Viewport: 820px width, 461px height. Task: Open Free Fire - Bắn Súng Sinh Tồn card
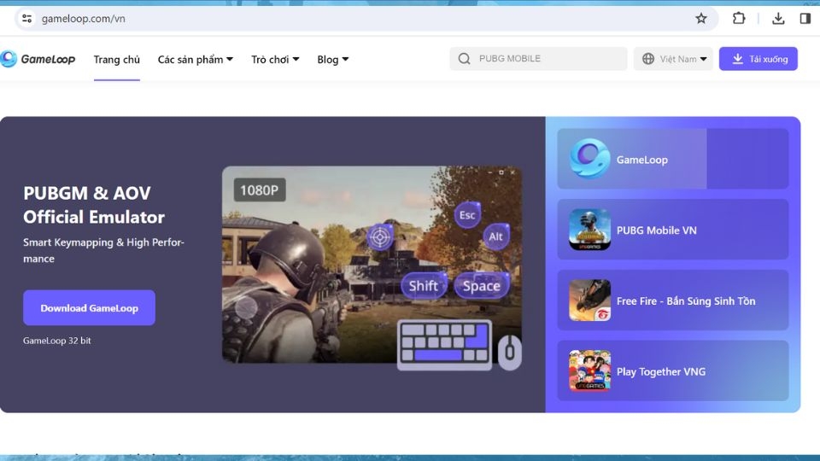672,300
